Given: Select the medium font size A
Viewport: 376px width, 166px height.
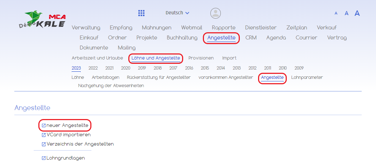Looking at the screenshot, I should tap(347, 13).
